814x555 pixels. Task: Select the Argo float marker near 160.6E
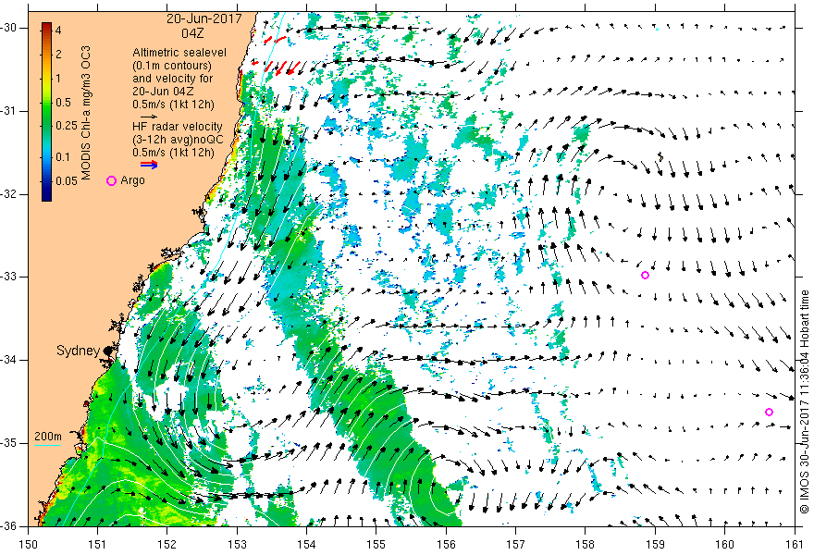coord(770,413)
